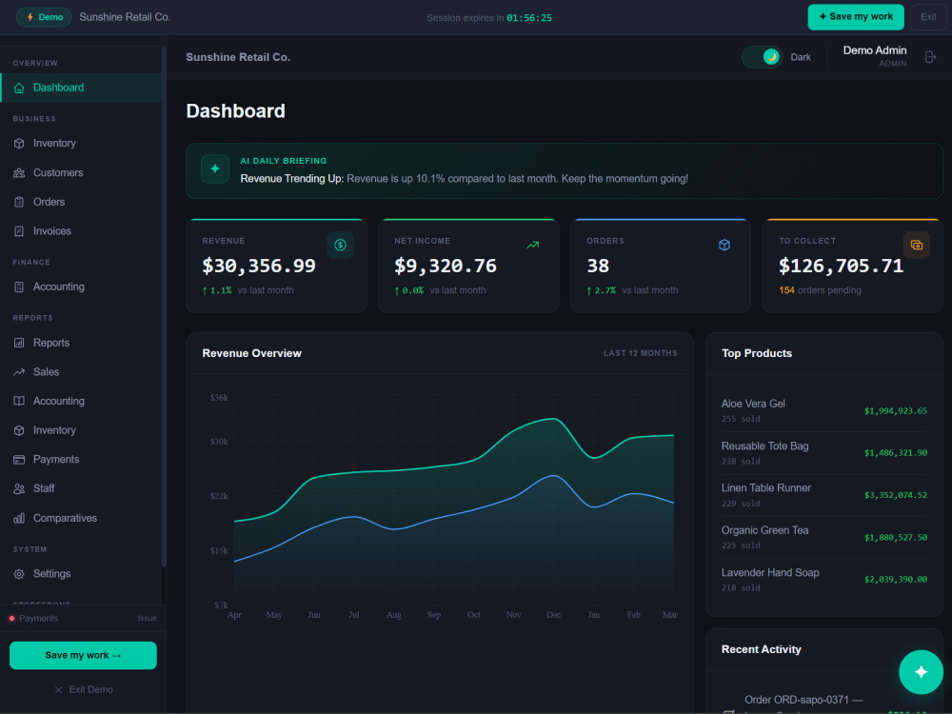Open Orders from the sidebar
The height and width of the screenshot is (714, 952).
click(81, 202)
